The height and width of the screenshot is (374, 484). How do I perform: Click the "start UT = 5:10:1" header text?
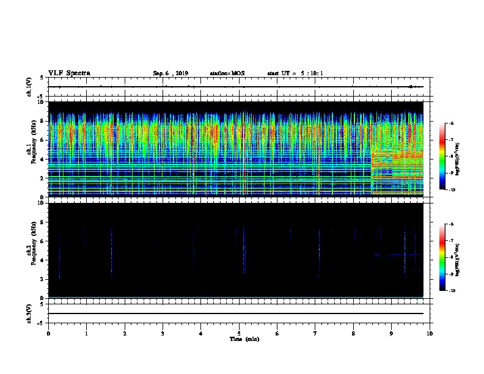295,73
